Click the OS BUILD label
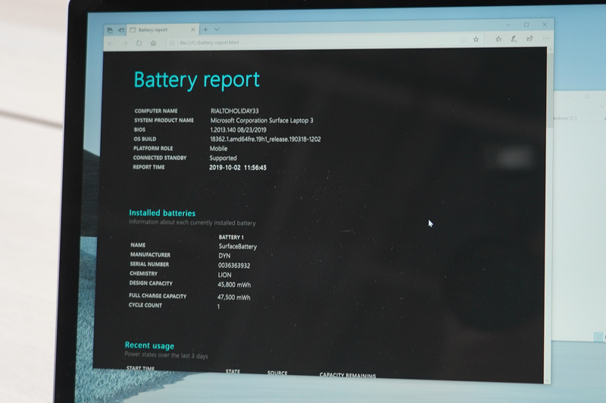Viewport: 606px width, 403px height. [x=145, y=139]
